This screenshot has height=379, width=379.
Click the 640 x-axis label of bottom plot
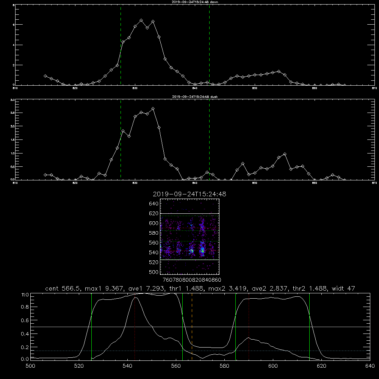370,366
